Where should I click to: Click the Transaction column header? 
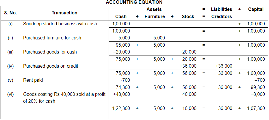(64, 13)
